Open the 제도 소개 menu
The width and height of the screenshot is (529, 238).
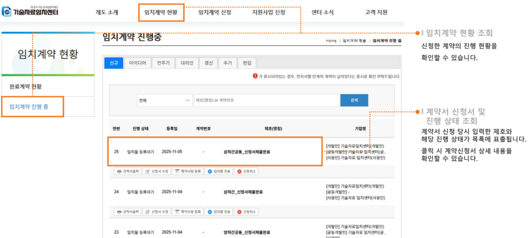pyautogui.click(x=107, y=12)
